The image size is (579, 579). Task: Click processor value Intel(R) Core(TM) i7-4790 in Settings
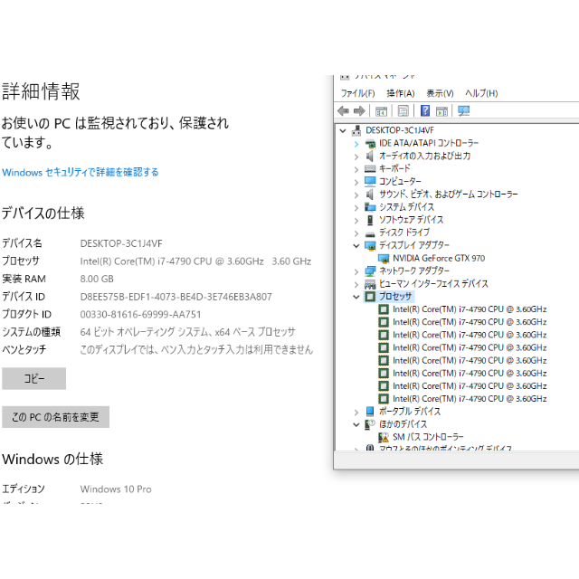(x=195, y=261)
